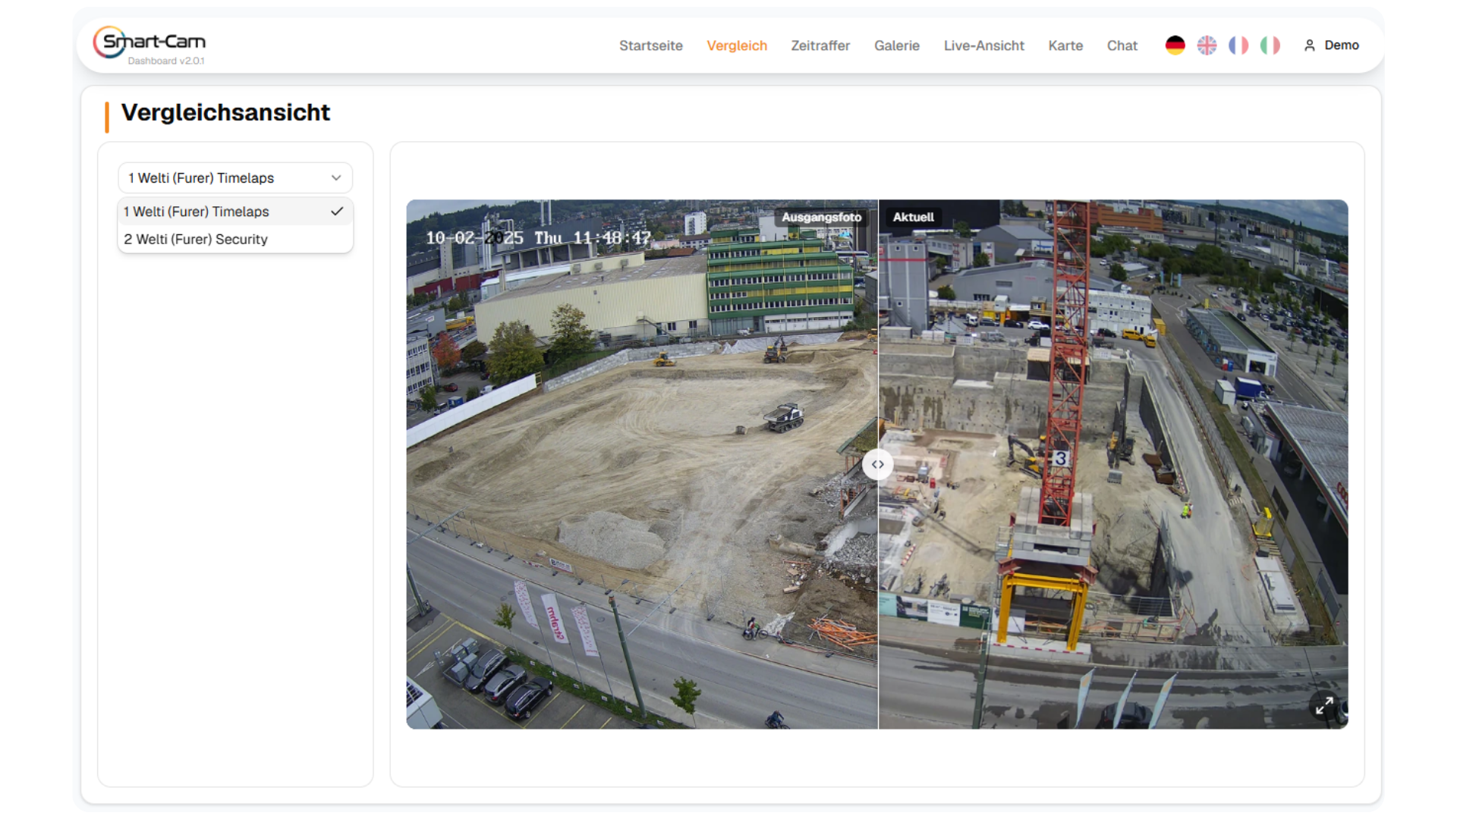Click the Ausgangsfoto image label
Image resolution: width=1457 pixels, height=819 pixels.
(822, 217)
